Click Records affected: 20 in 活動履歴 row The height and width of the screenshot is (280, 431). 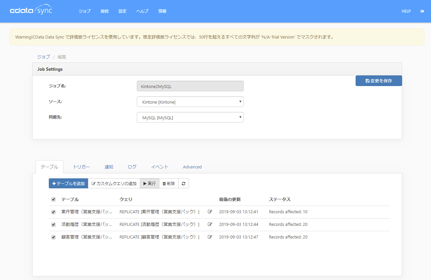click(288, 225)
